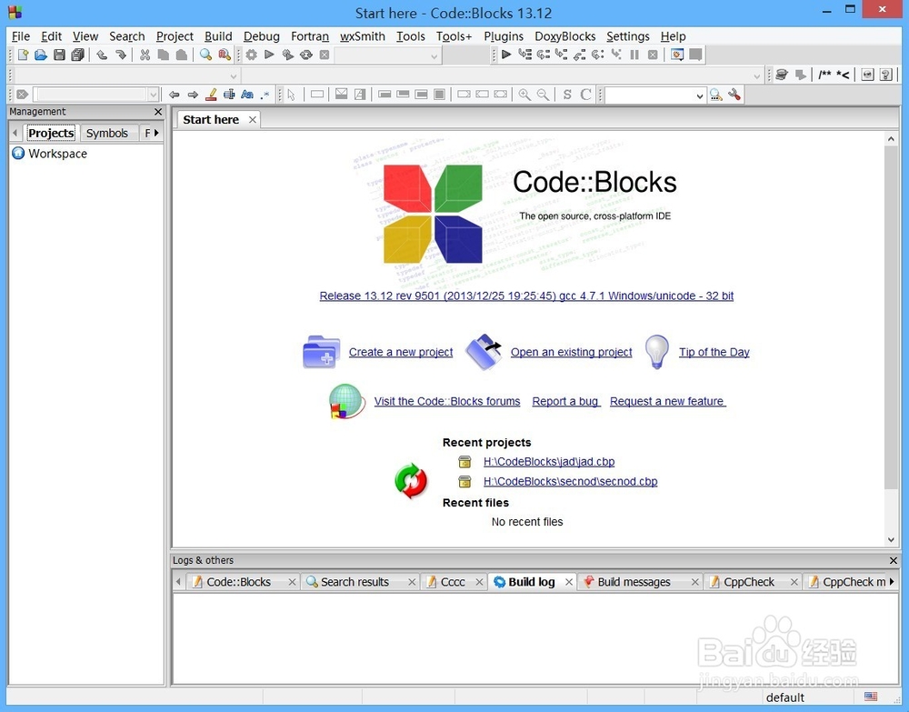Image resolution: width=909 pixels, height=712 pixels.
Task: Build project with the gear icon
Action: click(x=251, y=55)
